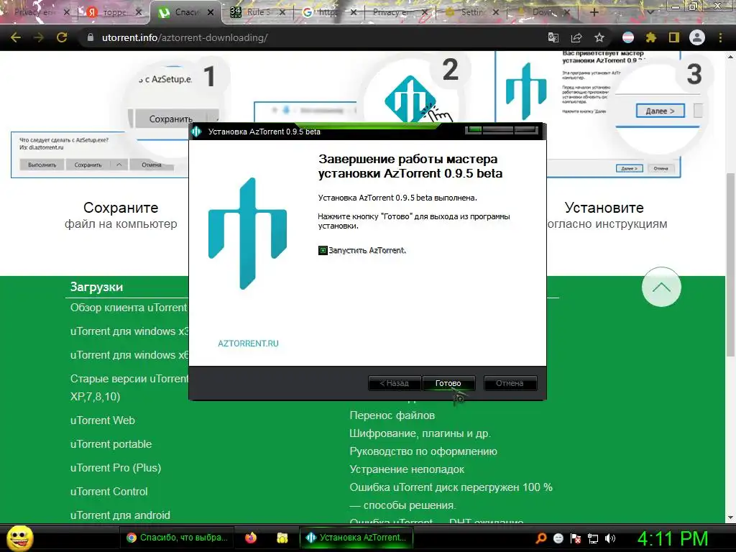Click the URL address bar
736x552 pixels.
point(310,37)
